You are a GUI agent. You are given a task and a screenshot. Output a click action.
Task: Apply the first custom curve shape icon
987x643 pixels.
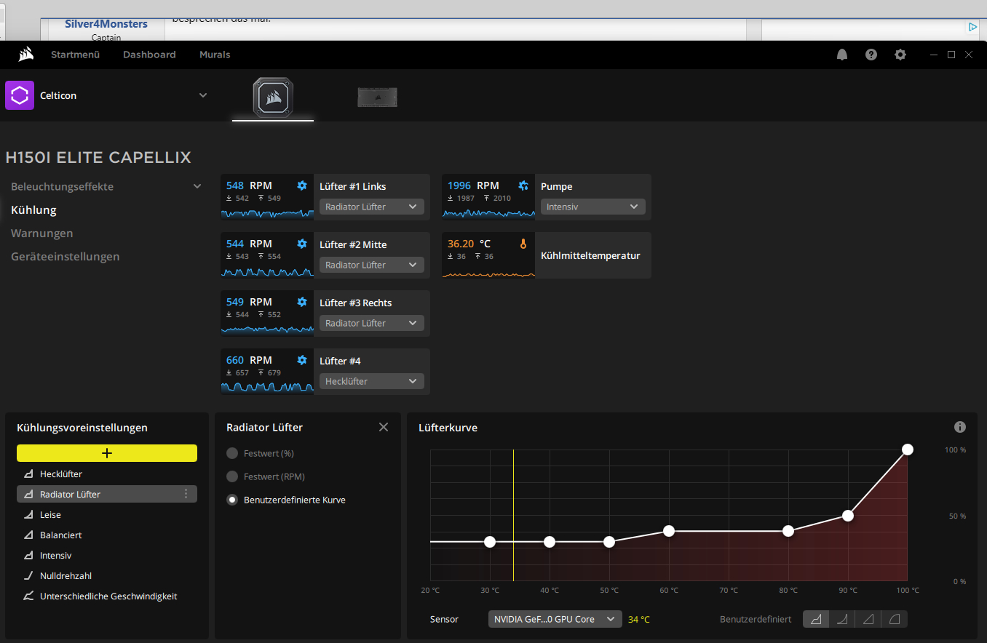click(x=816, y=619)
